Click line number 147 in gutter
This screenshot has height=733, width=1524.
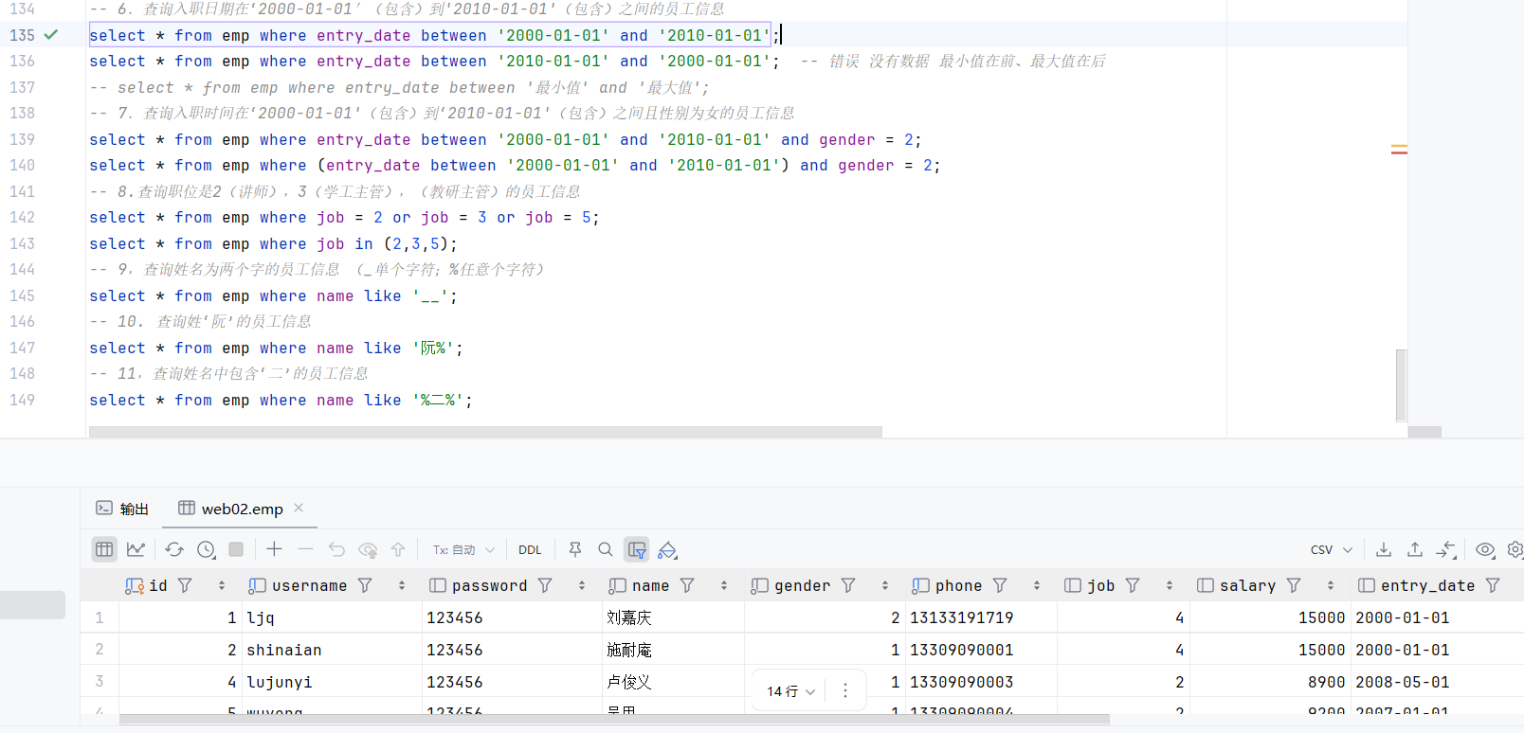[x=22, y=348]
